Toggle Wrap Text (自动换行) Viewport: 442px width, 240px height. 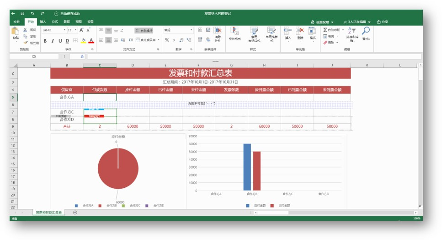144,31
